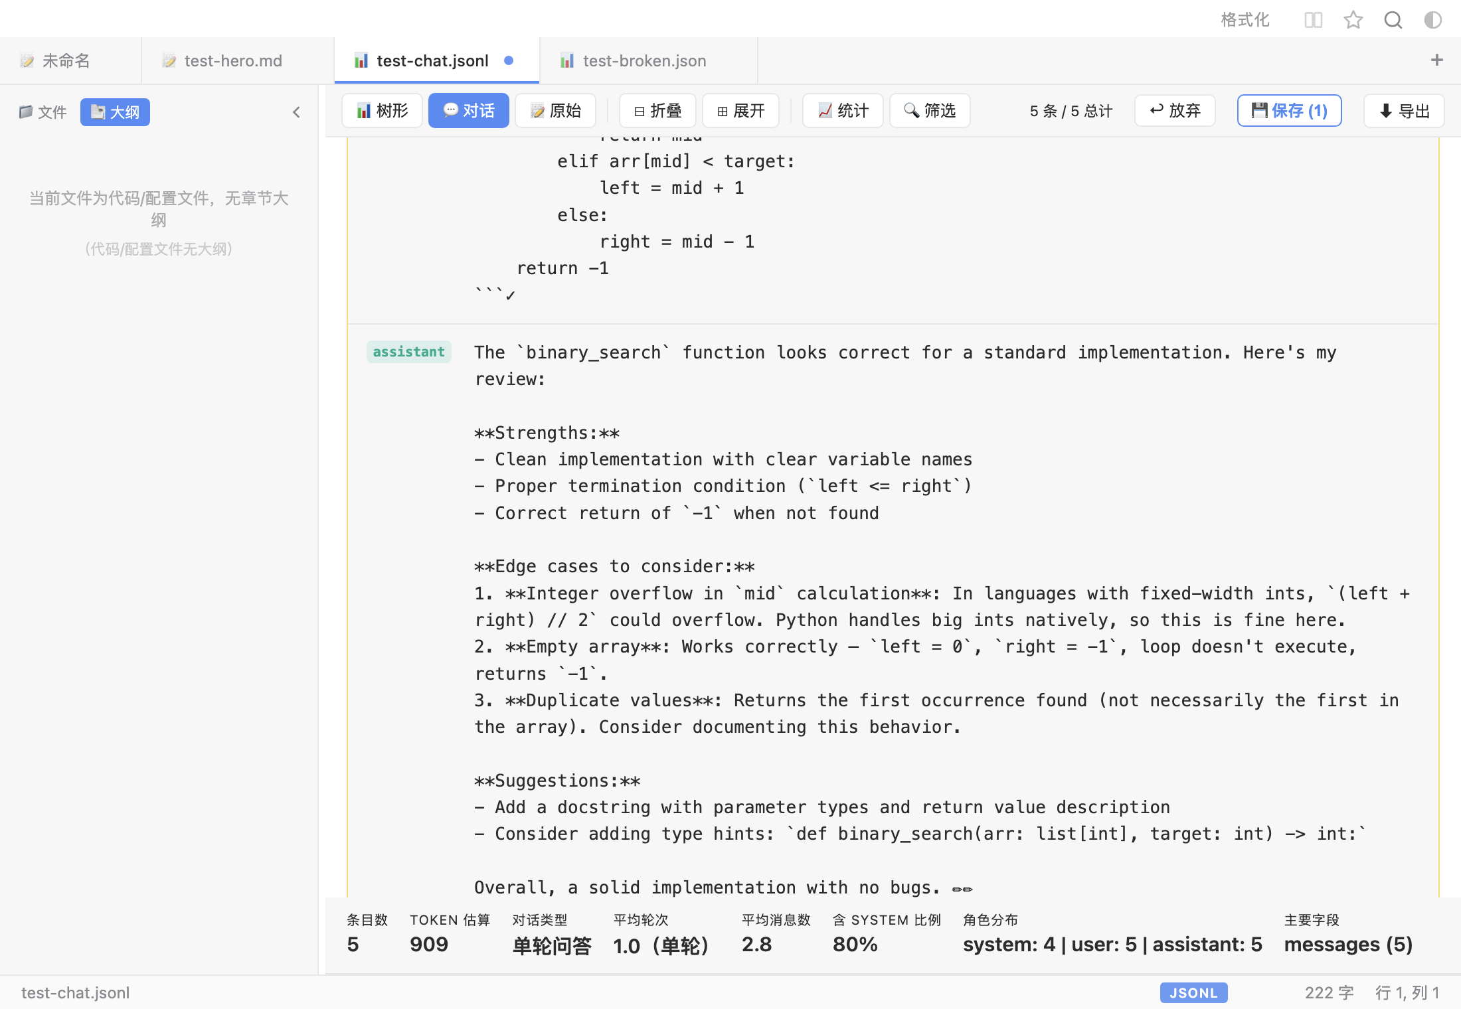Screen dimensions: 1461x1009
Task: Click the unsaved dot on test-chat.jsonl tab
Action: click(509, 60)
